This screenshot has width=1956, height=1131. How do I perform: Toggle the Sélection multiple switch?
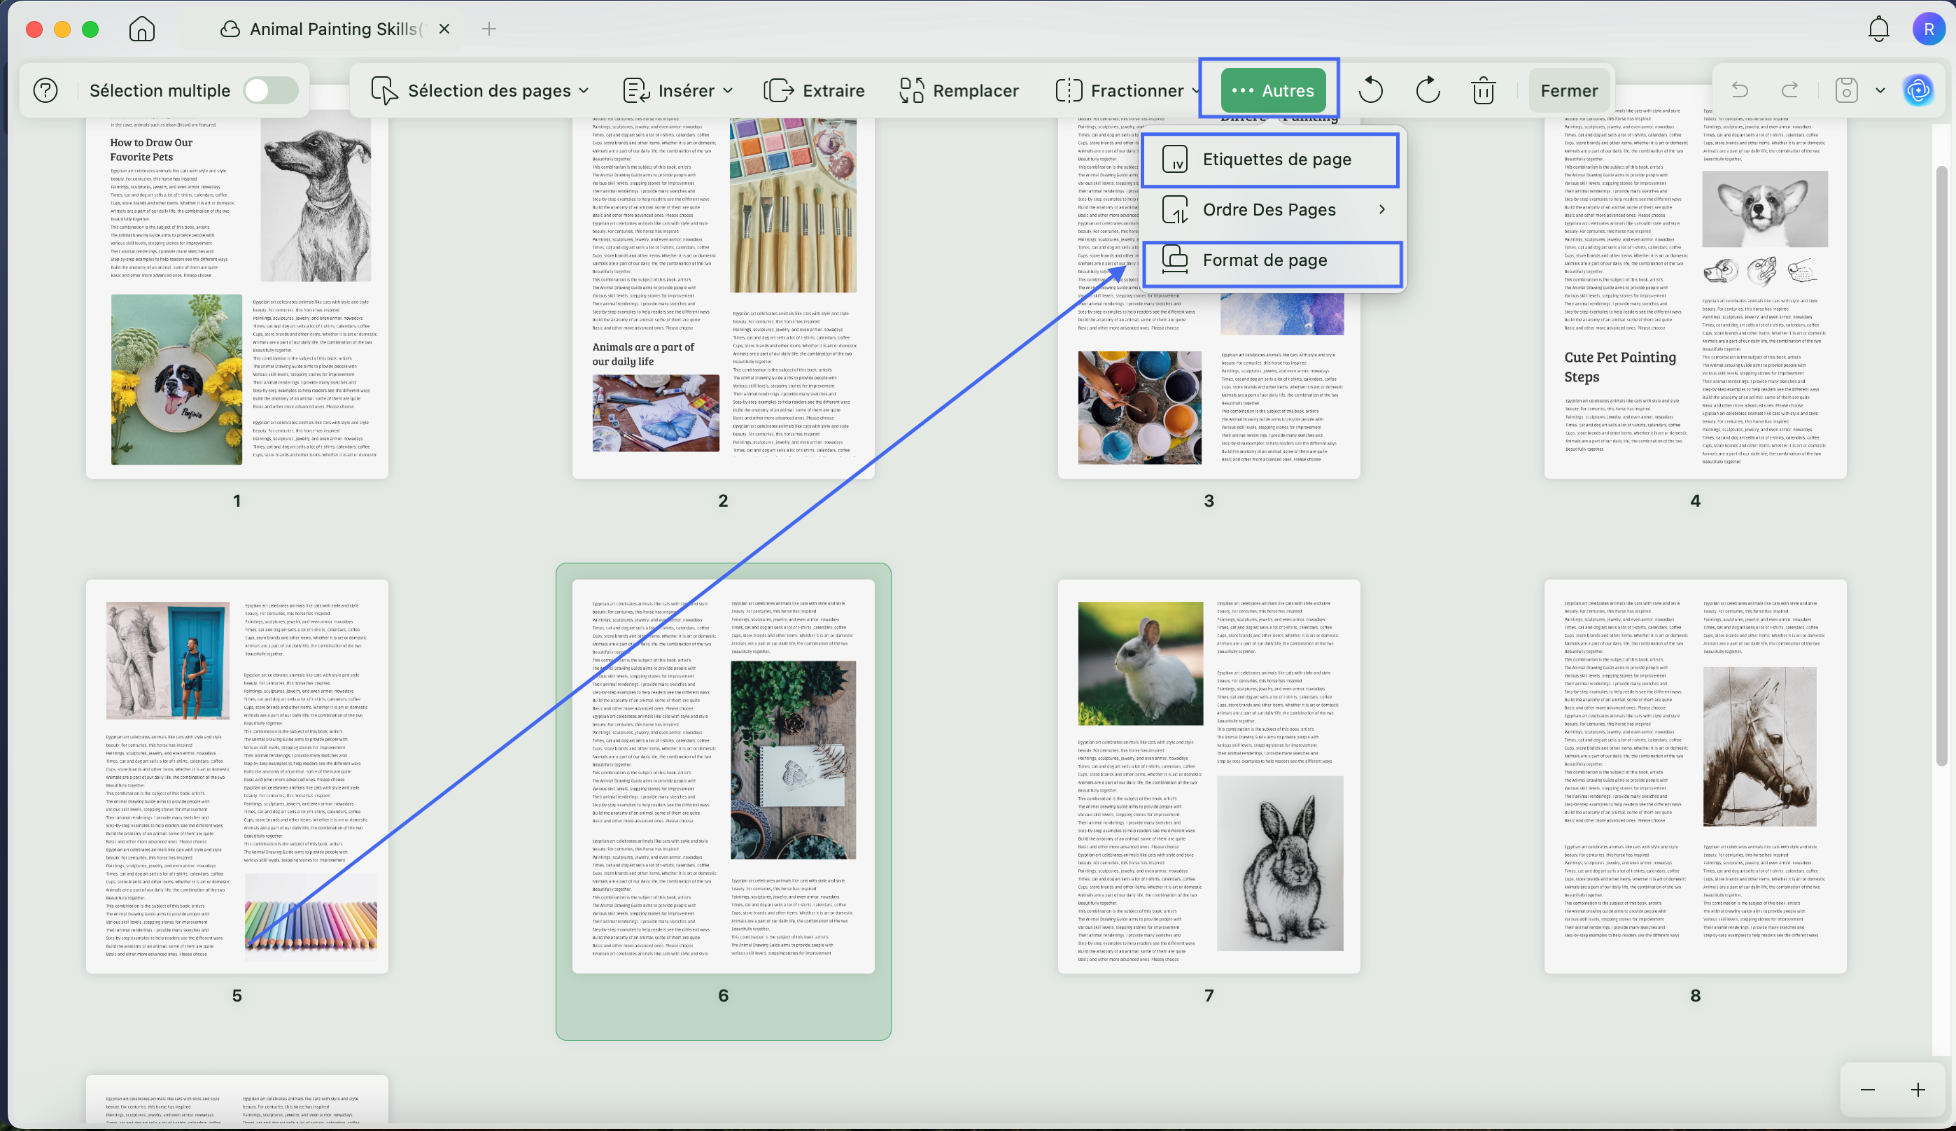(271, 91)
